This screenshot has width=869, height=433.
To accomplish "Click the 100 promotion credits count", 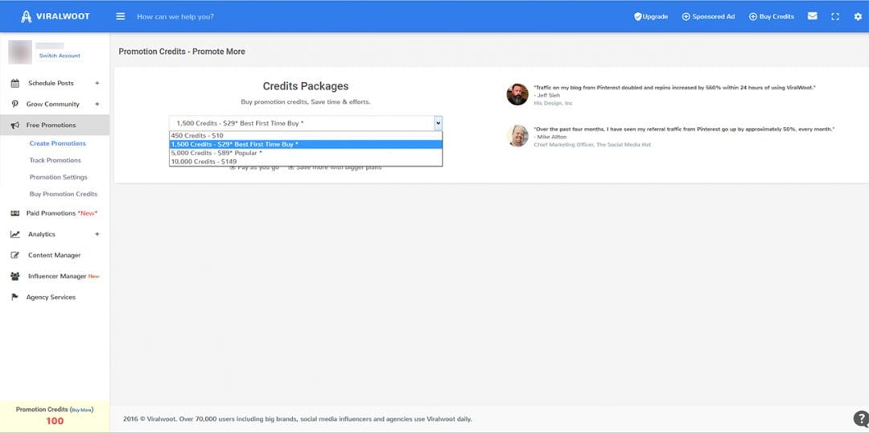I will tap(55, 421).
